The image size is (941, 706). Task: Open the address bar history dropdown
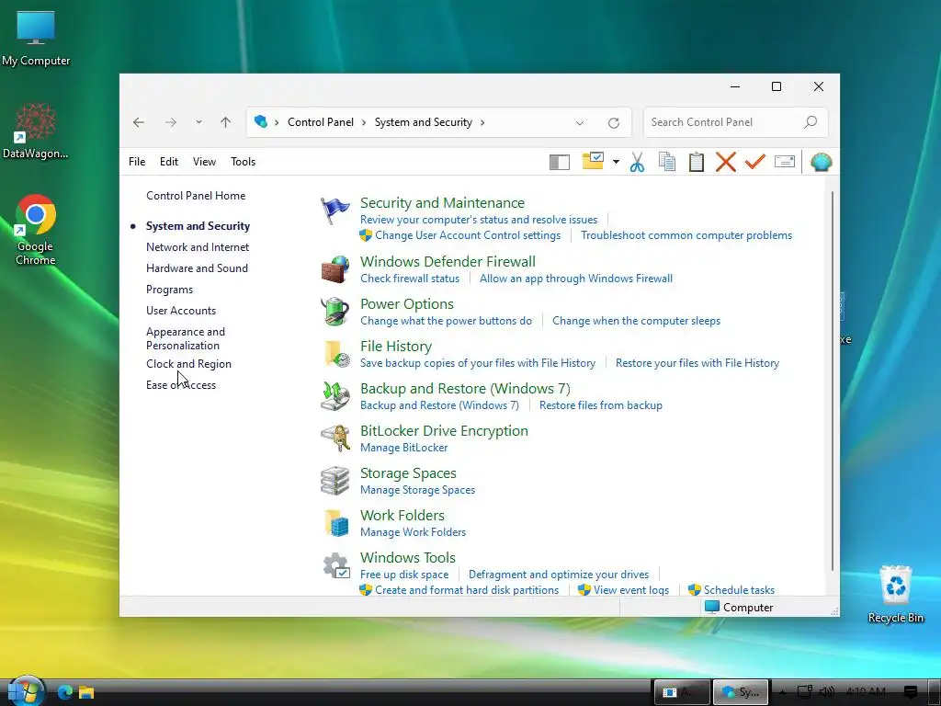(x=580, y=122)
